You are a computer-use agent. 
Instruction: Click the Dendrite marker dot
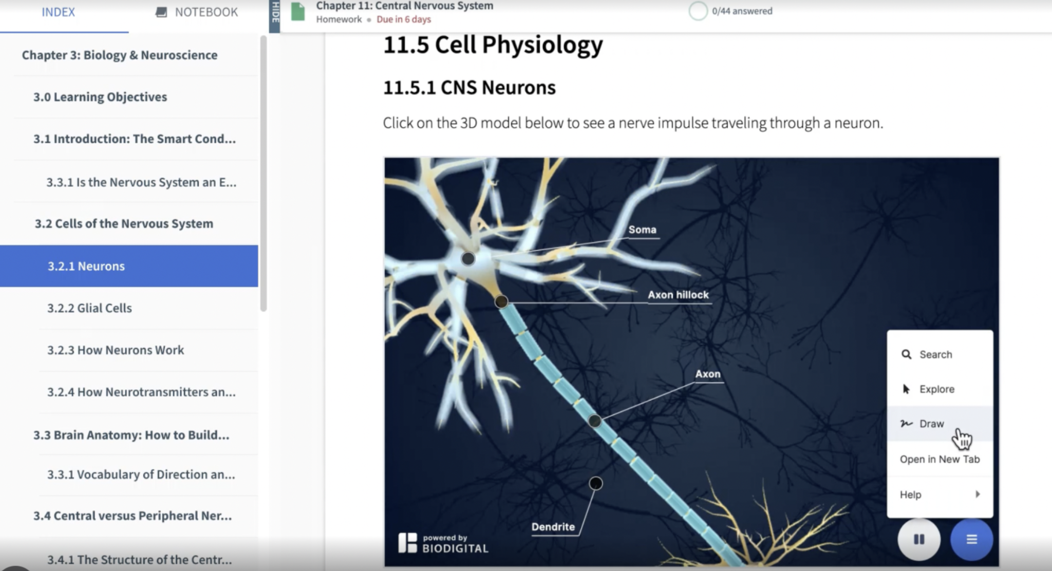coord(595,483)
